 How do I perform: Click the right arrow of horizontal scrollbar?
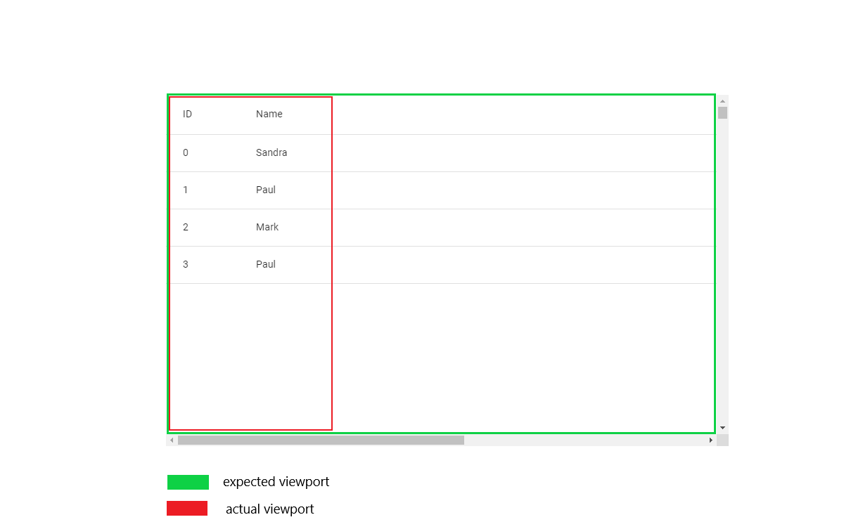point(711,439)
